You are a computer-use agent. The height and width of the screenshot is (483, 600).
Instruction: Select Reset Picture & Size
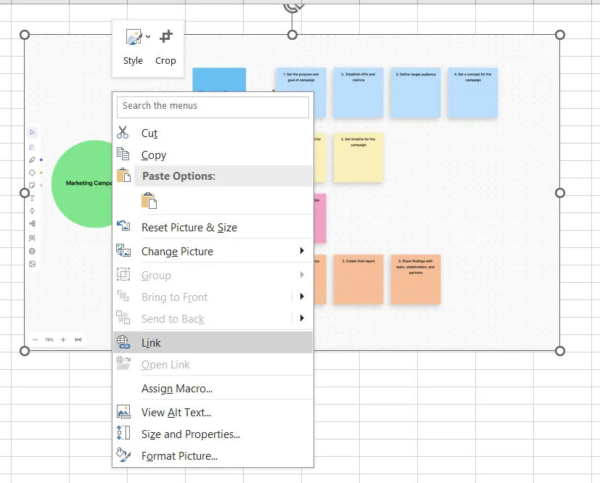213,227
